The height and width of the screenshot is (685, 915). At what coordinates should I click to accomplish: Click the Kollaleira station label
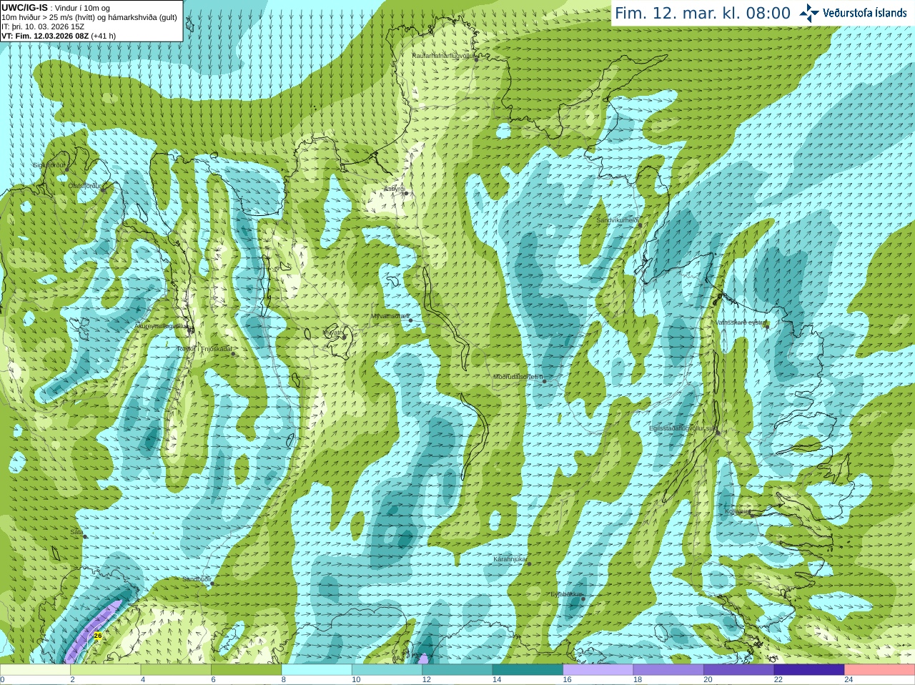738,511
